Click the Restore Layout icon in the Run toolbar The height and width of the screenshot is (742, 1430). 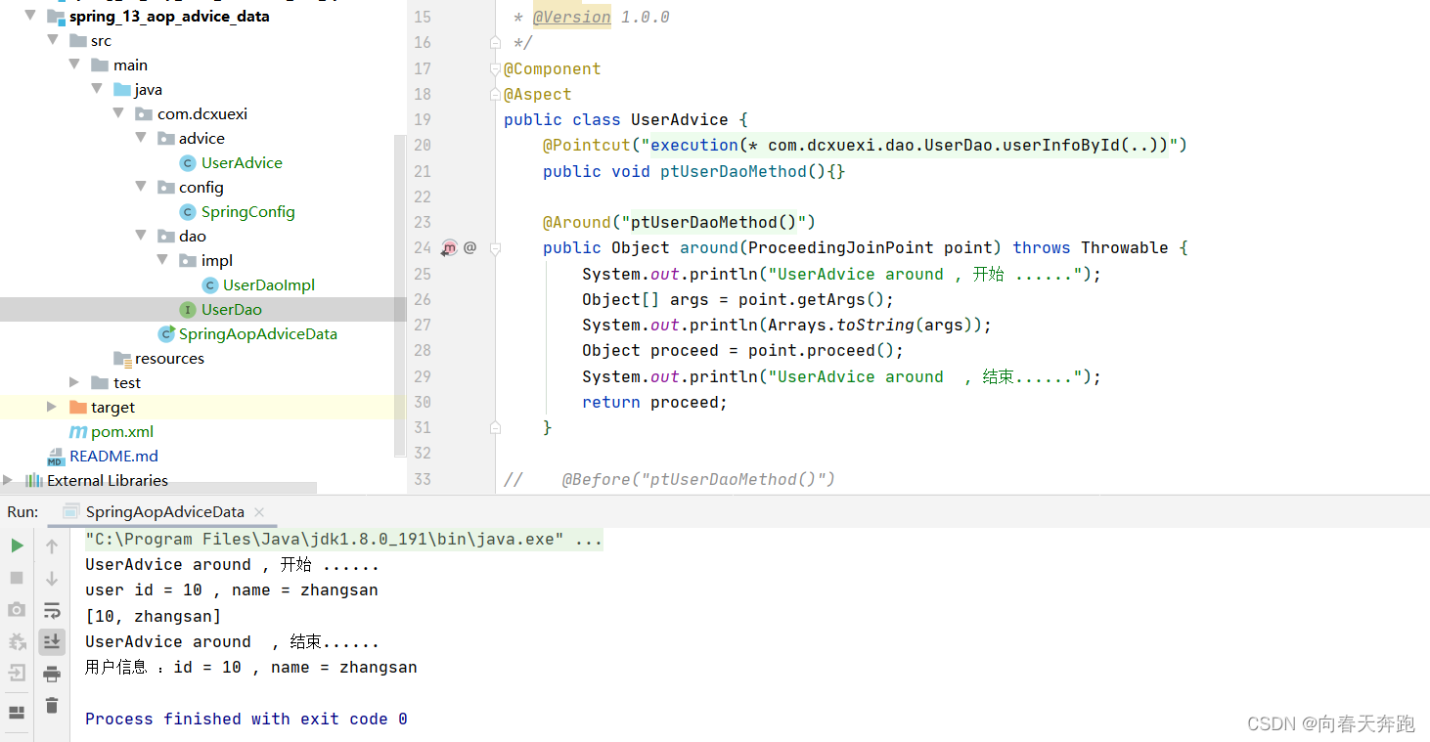pos(17,713)
